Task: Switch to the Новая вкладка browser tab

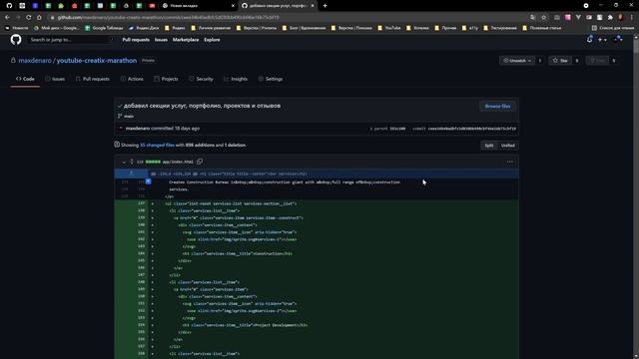Action: [198, 6]
